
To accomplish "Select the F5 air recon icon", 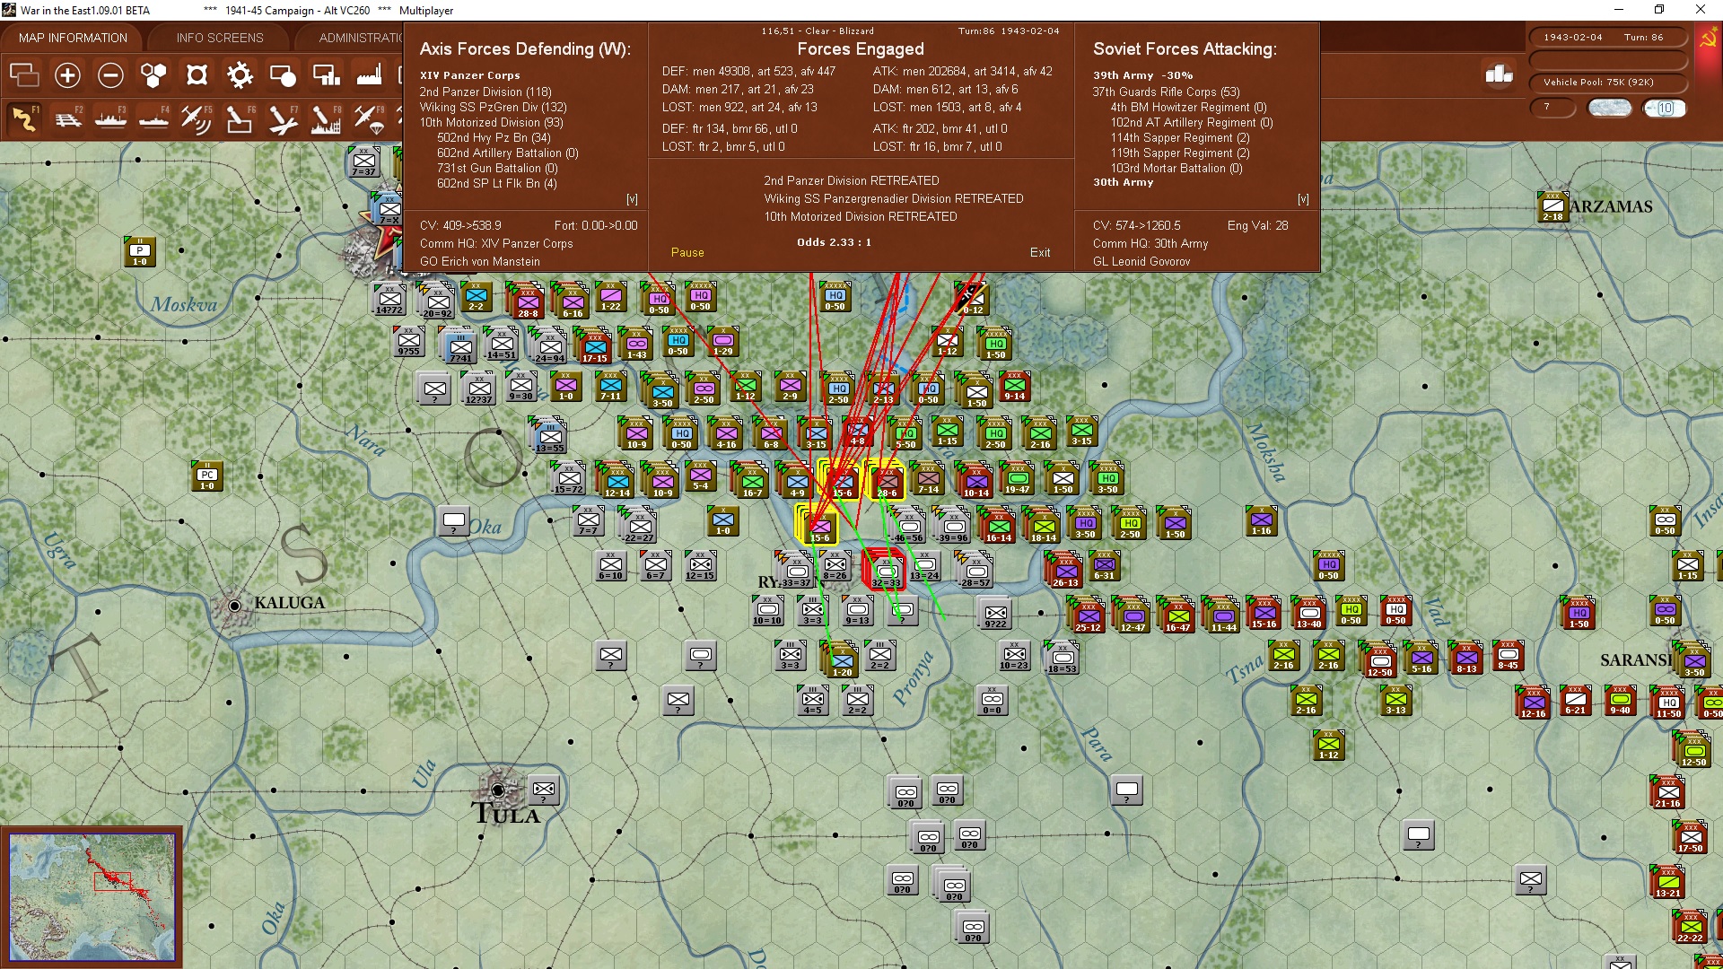I will coord(196,118).
